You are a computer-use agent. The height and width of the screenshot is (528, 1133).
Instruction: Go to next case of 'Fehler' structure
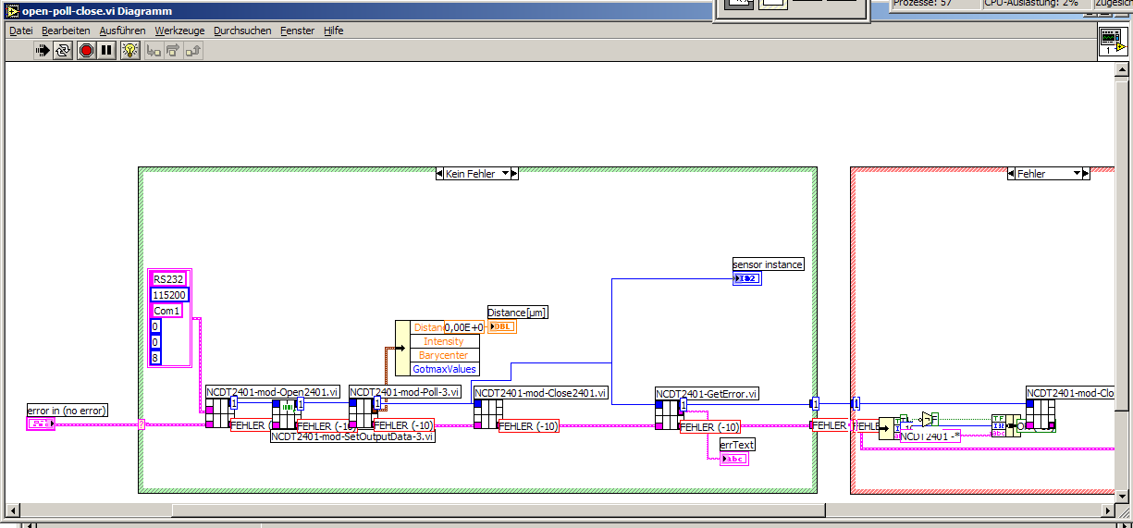point(1086,173)
